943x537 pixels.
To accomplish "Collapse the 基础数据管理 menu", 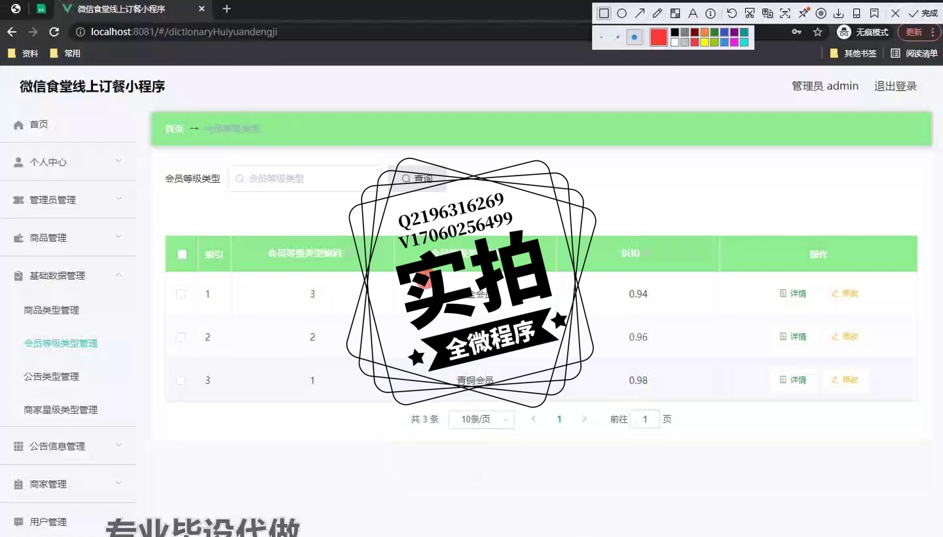I will (x=68, y=276).
